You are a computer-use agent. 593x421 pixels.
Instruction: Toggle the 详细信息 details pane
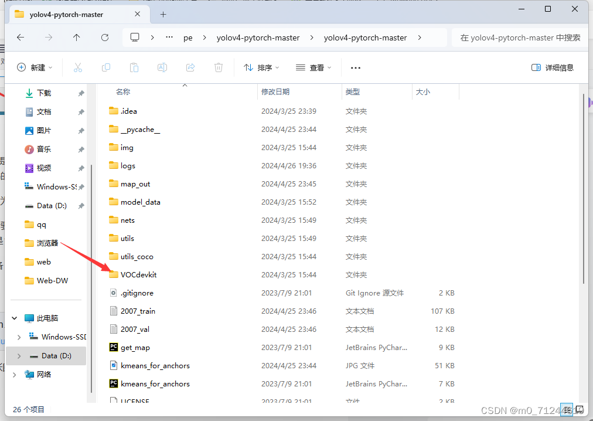(x=553, y=68)
